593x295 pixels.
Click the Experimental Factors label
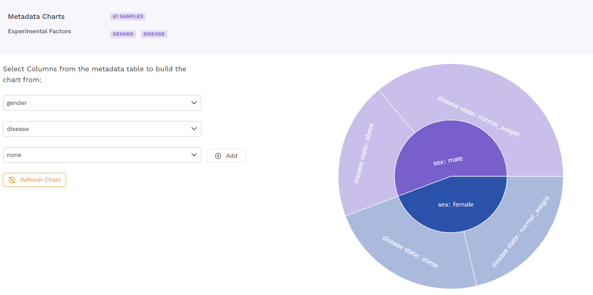tap(39, 31)
